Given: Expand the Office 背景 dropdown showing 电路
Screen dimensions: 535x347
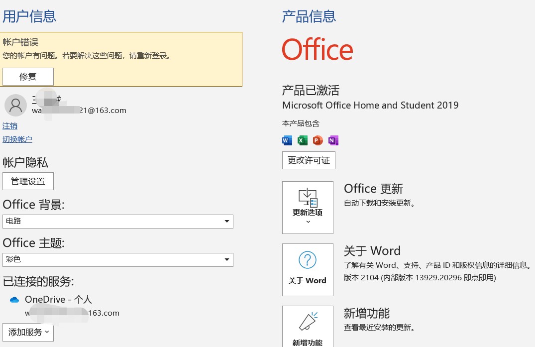Looking at the screenshot, I should click(x=118, y=222).
